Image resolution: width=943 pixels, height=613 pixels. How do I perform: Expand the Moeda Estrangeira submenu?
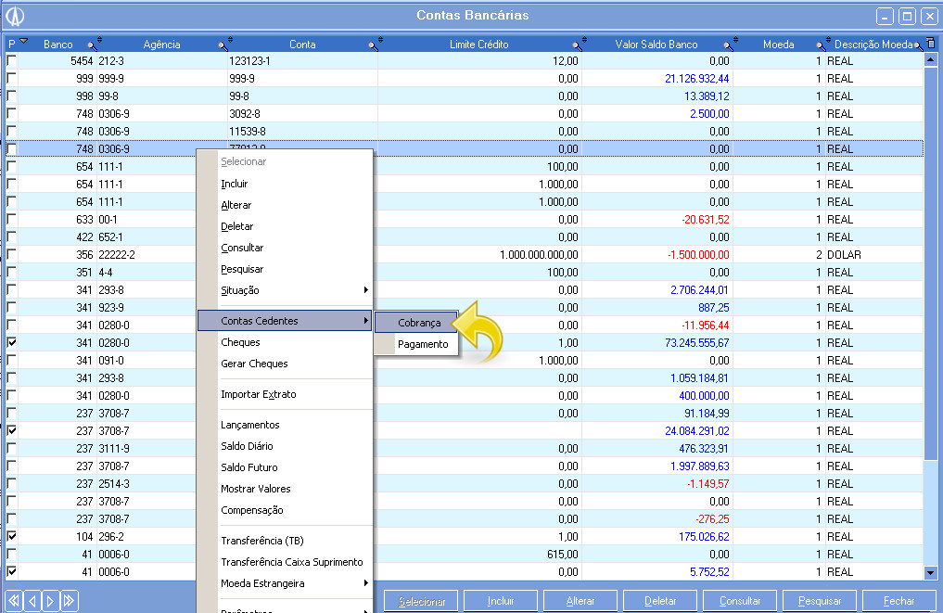[x=285, y=583]
